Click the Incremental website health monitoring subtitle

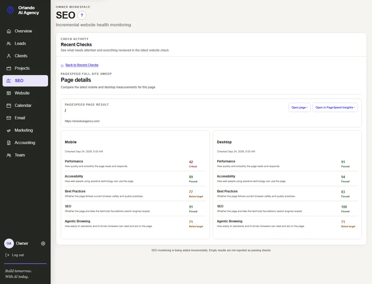[93, 25]
